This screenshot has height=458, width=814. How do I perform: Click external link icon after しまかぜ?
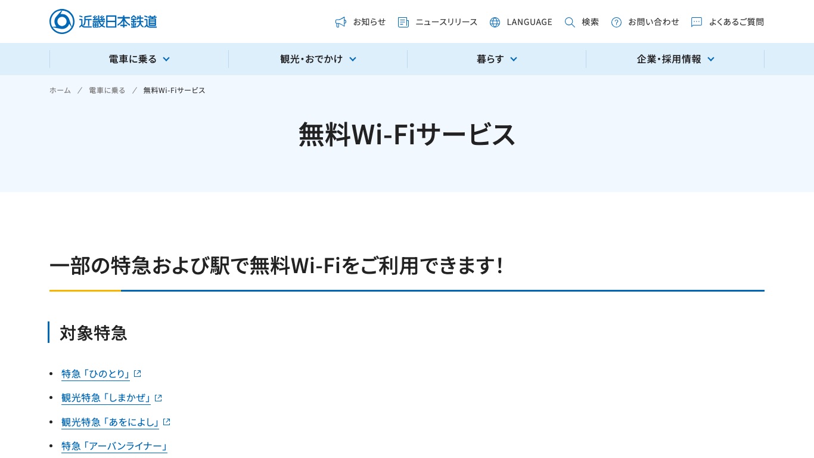click(159, 398)
